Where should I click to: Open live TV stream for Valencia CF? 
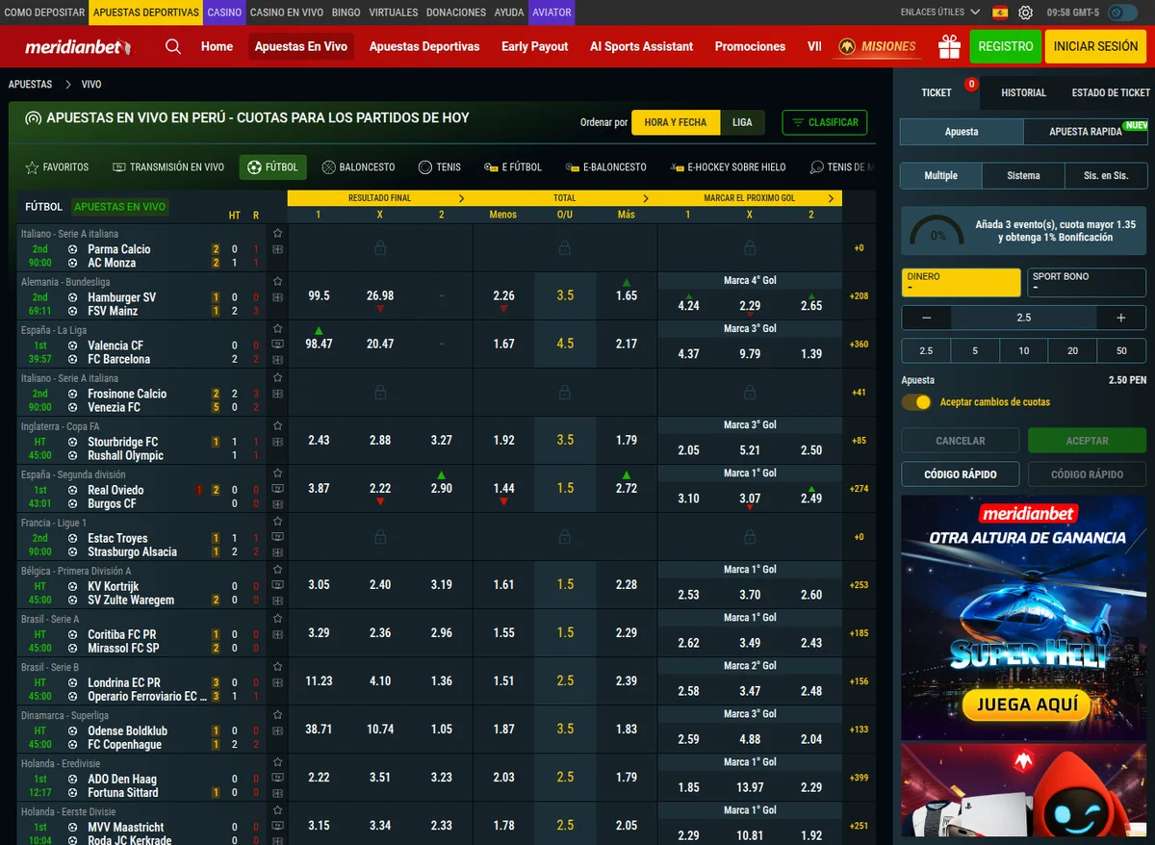tap(278, 344)
